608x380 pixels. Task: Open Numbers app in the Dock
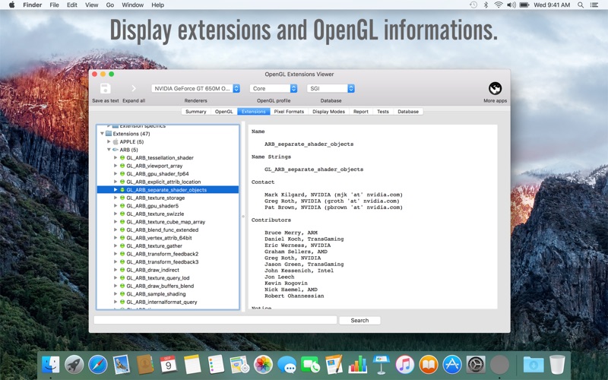(357, 365)
